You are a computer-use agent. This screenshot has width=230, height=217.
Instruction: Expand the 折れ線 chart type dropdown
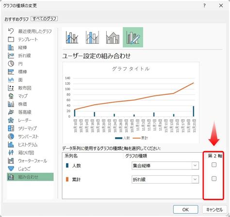click(x=165, y=179)
